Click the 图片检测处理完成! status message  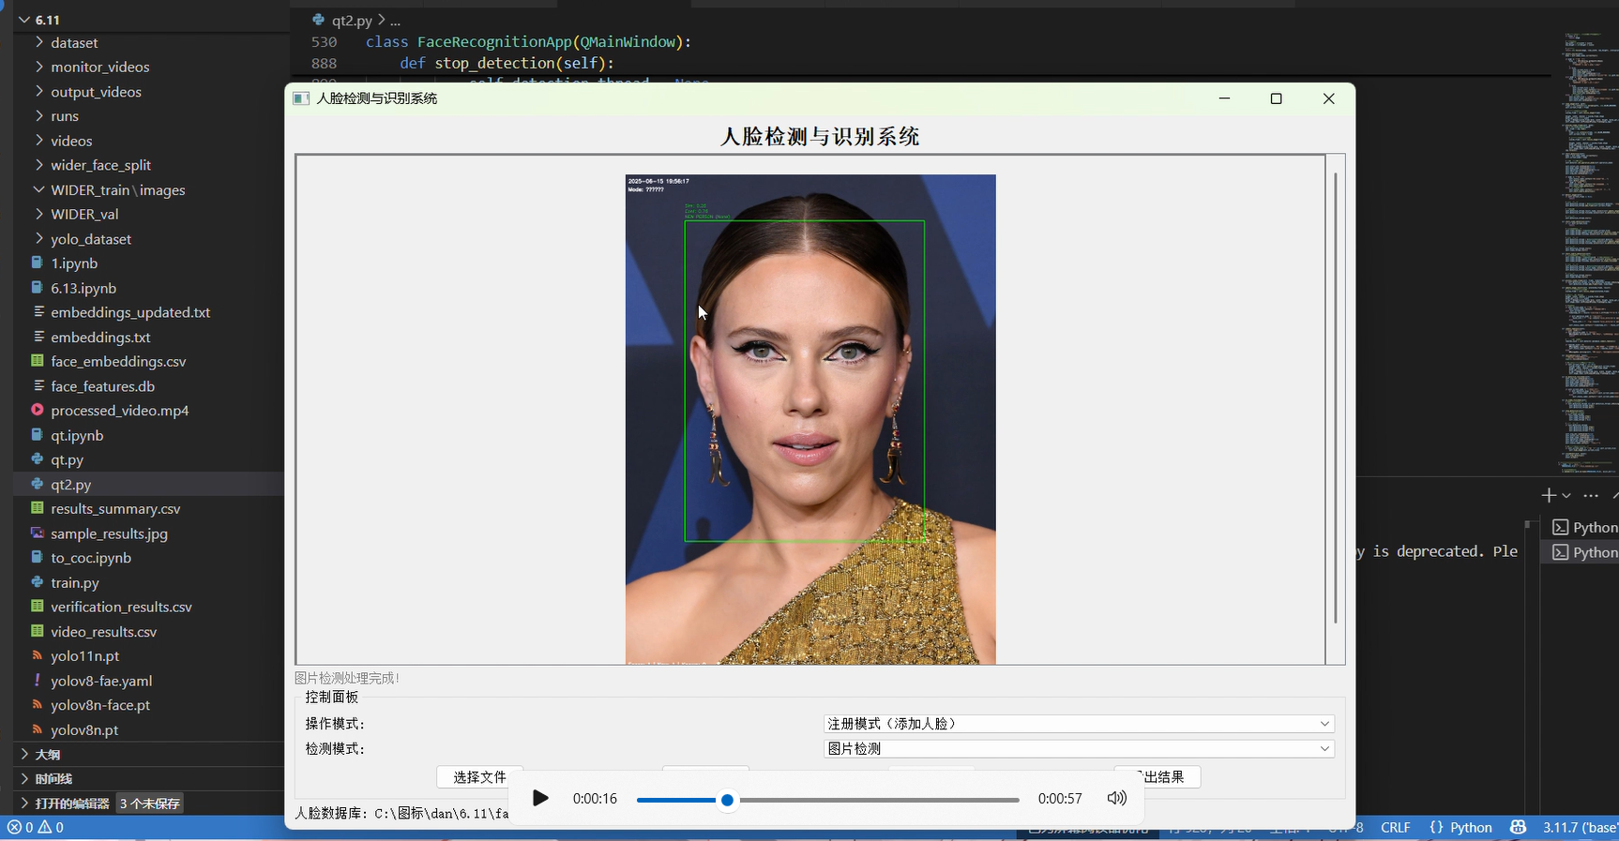[347, 678]
